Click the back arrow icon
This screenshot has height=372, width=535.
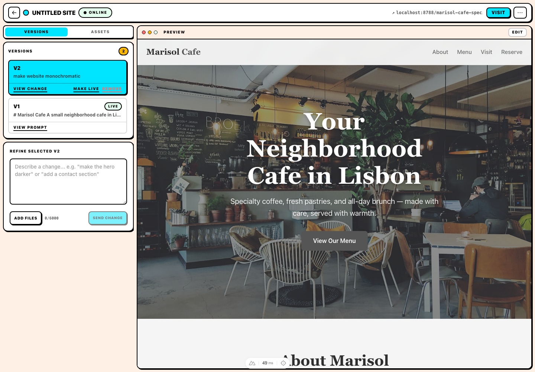(x=14, y=13)
